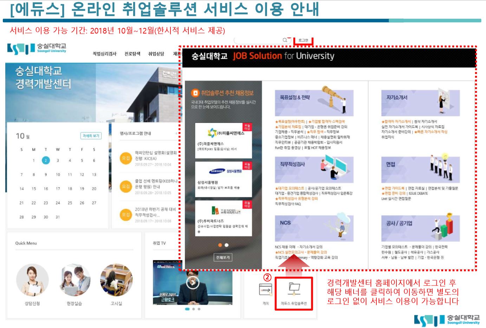Click 직무적성검사 FAQ link
The width and height of the screenshot is (486, 328).
(x=288, y=204)
